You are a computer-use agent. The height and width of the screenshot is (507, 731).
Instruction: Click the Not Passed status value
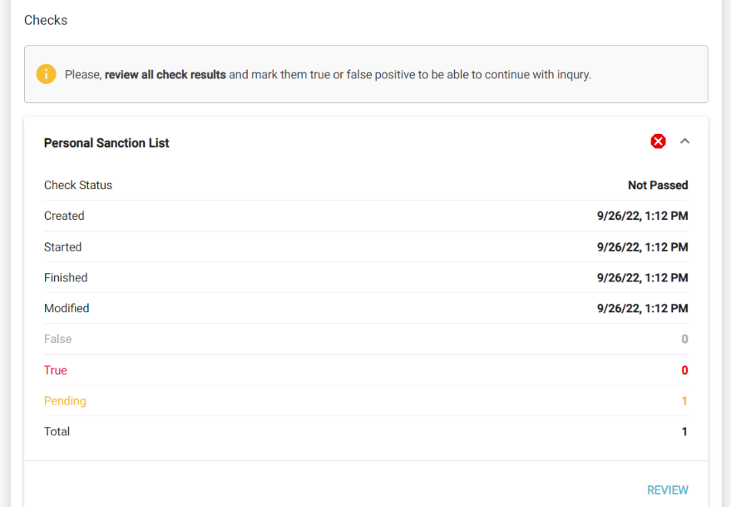[x=658, y=186]
